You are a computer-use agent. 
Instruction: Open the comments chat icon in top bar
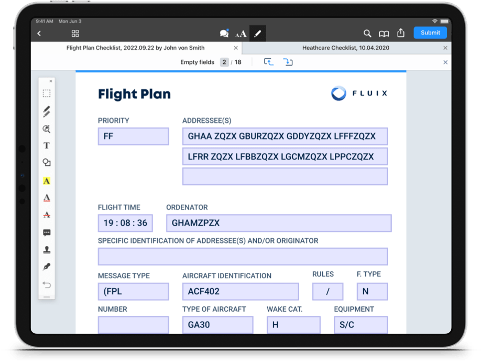click(224, 33)
